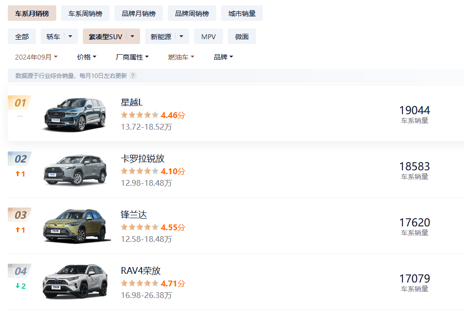The width and height of the screenshot is (464, 313).
Task: Expand the 轿车 dropdown arrow
Action: (x=70, y=36)
